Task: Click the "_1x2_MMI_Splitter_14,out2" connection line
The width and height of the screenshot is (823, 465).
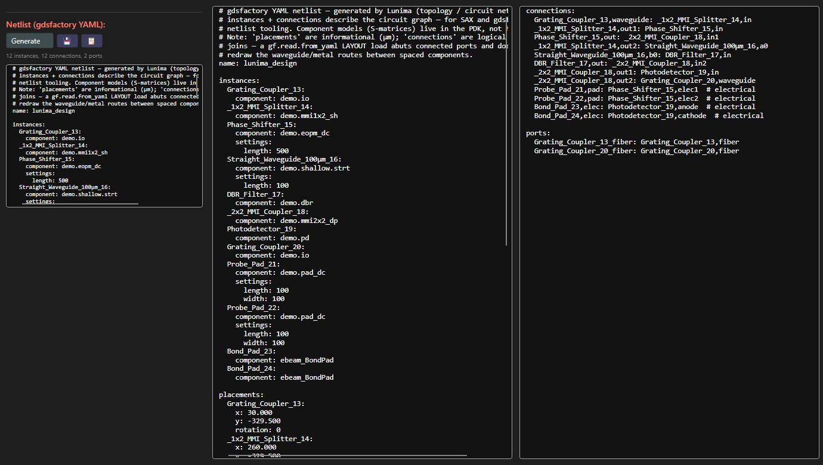Action: pos(651,46)
